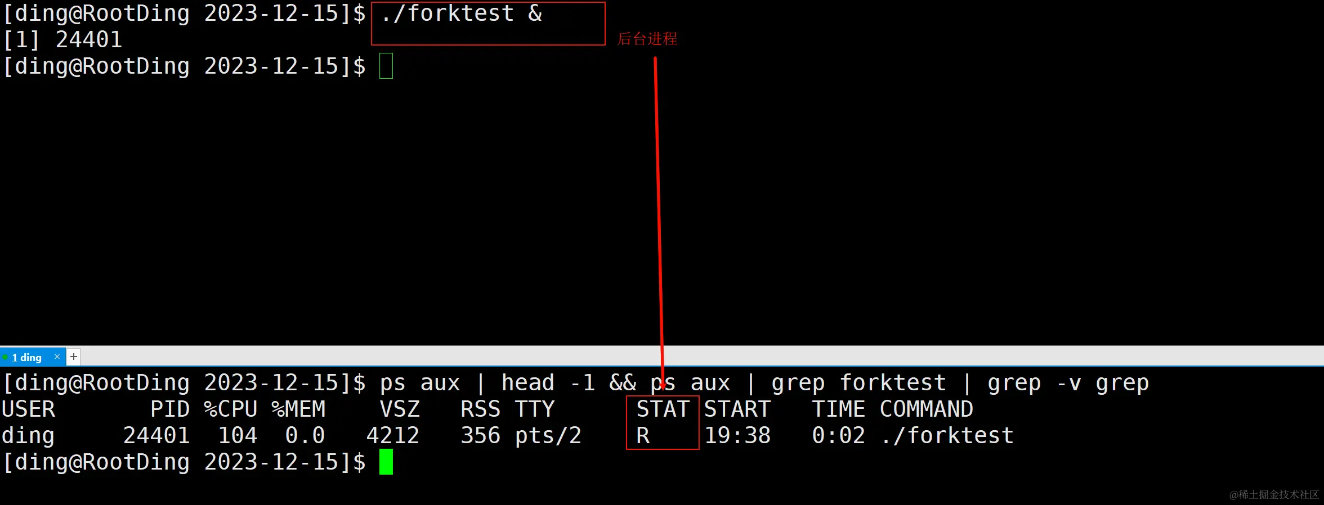Click the TTY value pts/2
1324x505 pixels.
tap(548, 436)
